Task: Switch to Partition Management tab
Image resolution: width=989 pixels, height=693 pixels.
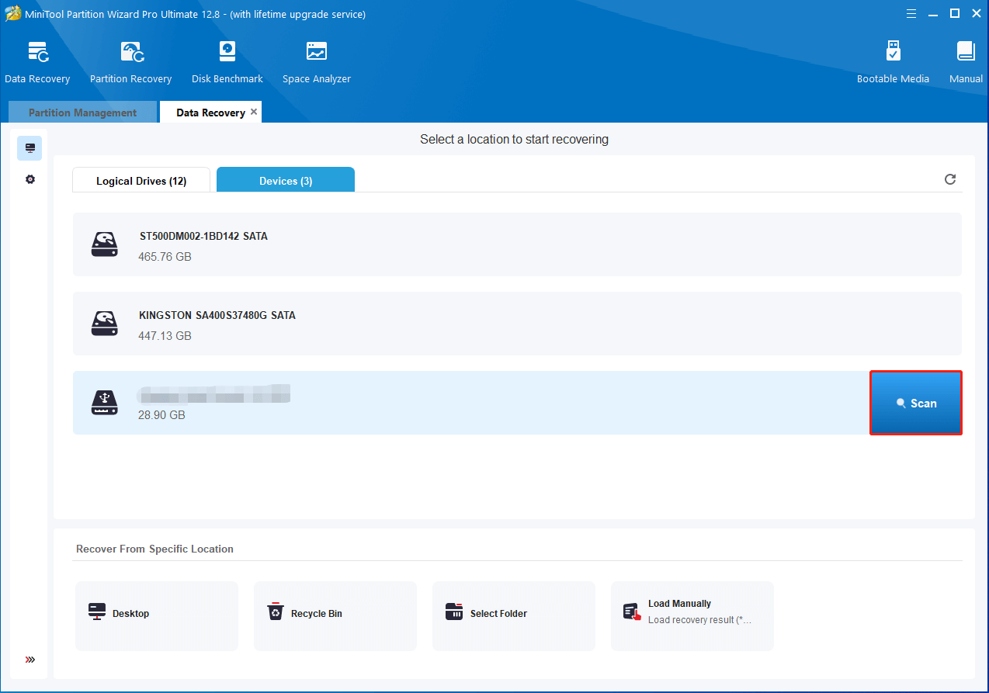Action: 82,113
